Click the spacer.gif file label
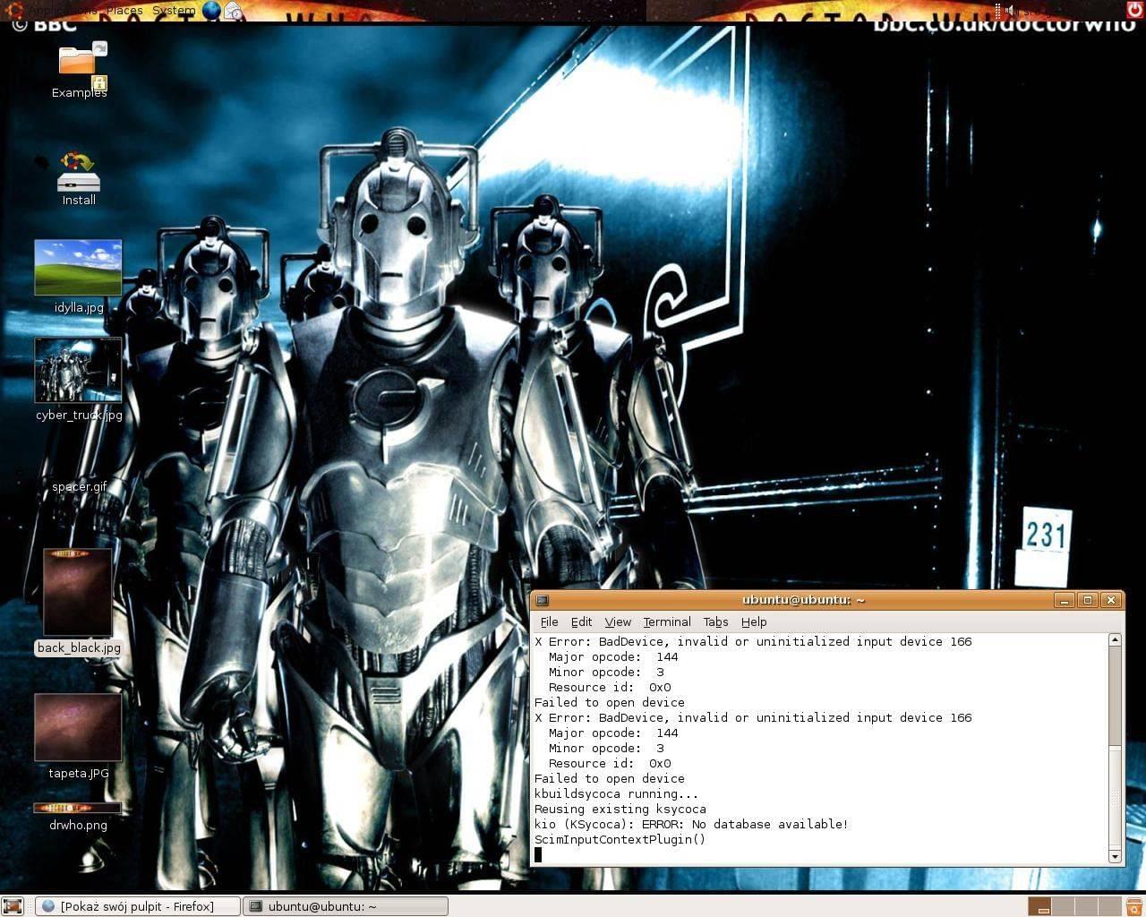This screenshot has width=1146, height=917. pos(79,487)
